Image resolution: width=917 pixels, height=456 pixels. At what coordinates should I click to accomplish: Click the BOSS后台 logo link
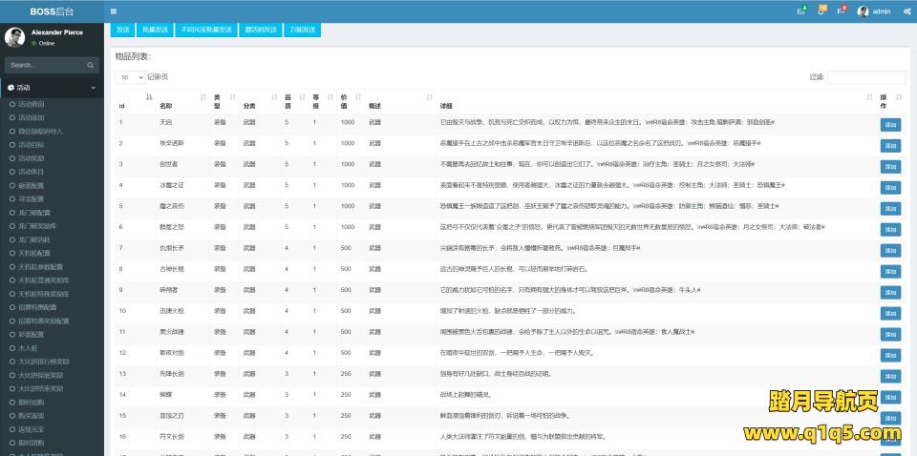pos(52,11)
